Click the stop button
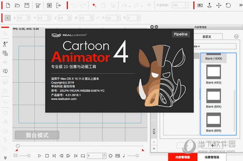The width and height of the screenshot is (243, 161). coord(47,156)
